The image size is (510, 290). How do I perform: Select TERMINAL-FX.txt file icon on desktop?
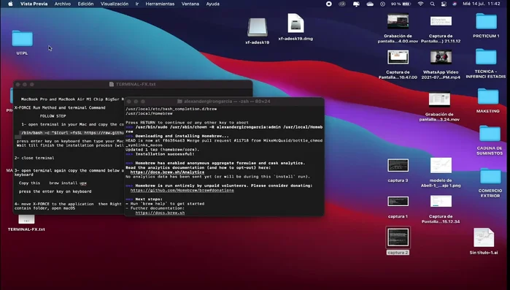[x=26, y=220]
